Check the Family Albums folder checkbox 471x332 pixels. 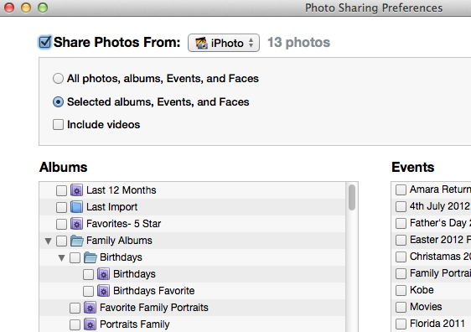click(x=61, y=241)
